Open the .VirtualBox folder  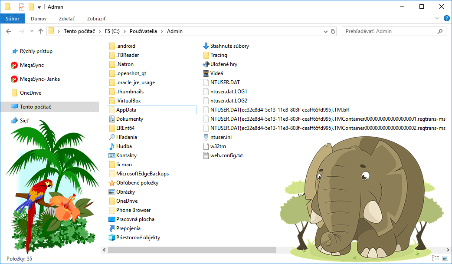coord(128,101)
